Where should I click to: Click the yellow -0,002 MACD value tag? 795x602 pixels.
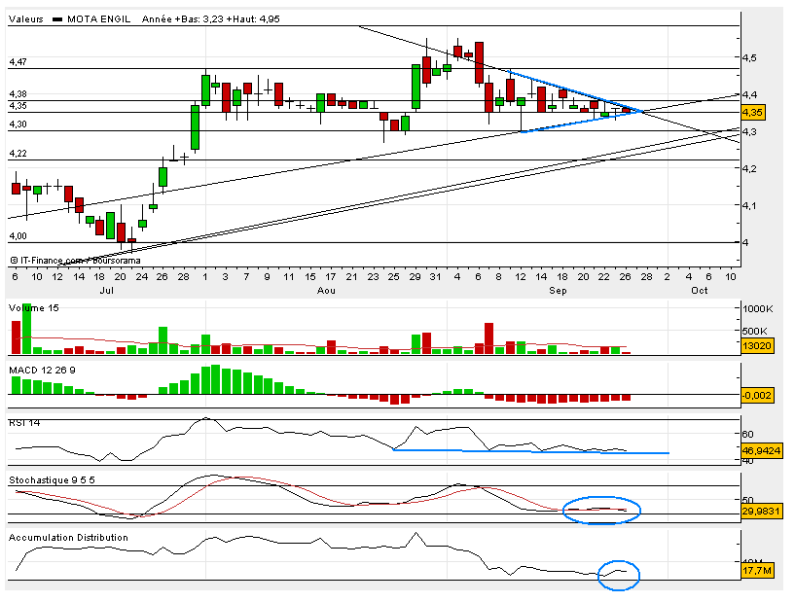point(757,395)
